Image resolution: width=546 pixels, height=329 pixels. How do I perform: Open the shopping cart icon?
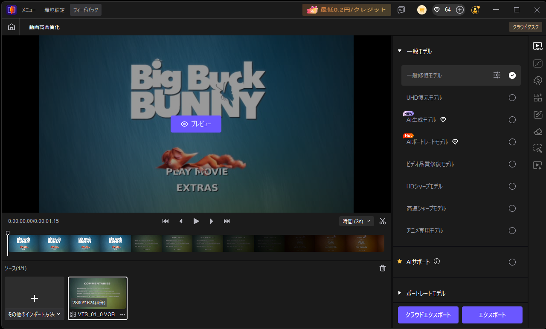(422, 10)
